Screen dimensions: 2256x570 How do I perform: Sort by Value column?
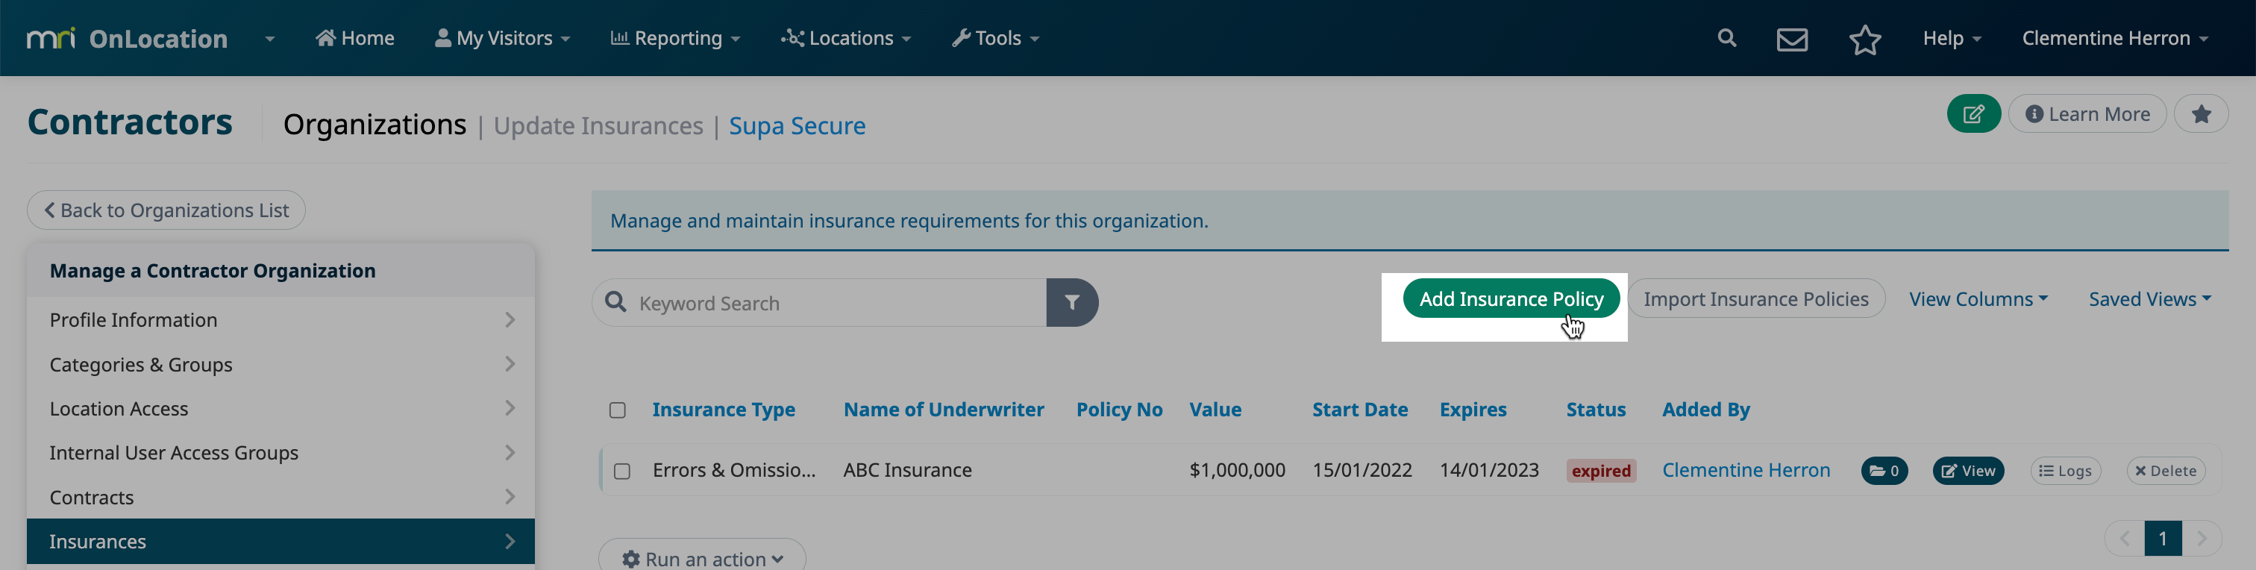[x=1215, y=410]
